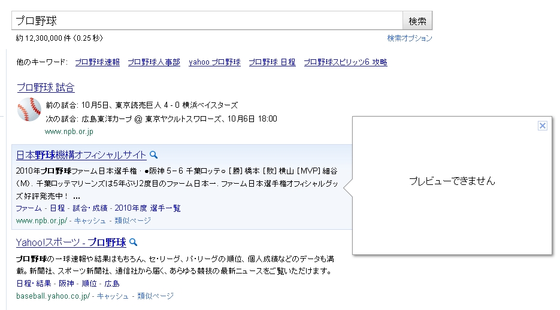The height and width of the screenshot is (310, 560).
Task: Click the baseball icon beside game results
Action: coord(29,110)
